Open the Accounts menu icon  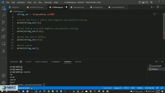4,76
